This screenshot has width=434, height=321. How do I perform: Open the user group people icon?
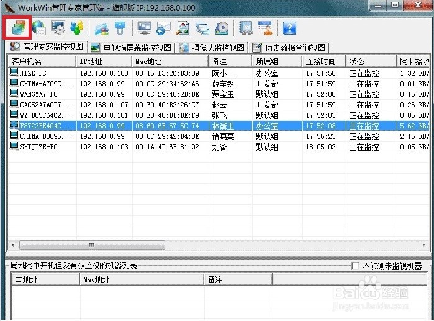coord(76,28)
